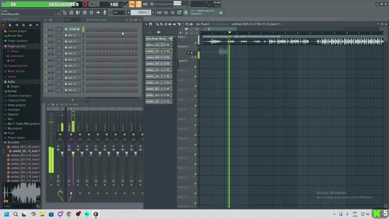Collapse the Recorded folder
The image size is (389, 219).
click(13, 142)
